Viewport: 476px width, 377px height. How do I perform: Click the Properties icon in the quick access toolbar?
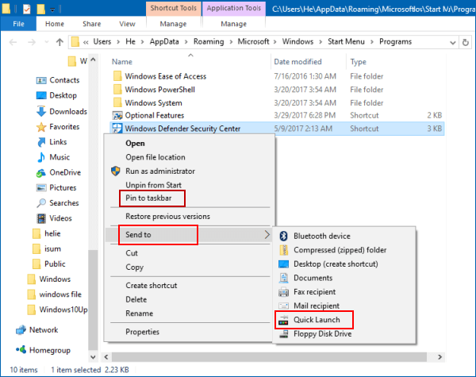pos(27,9)
